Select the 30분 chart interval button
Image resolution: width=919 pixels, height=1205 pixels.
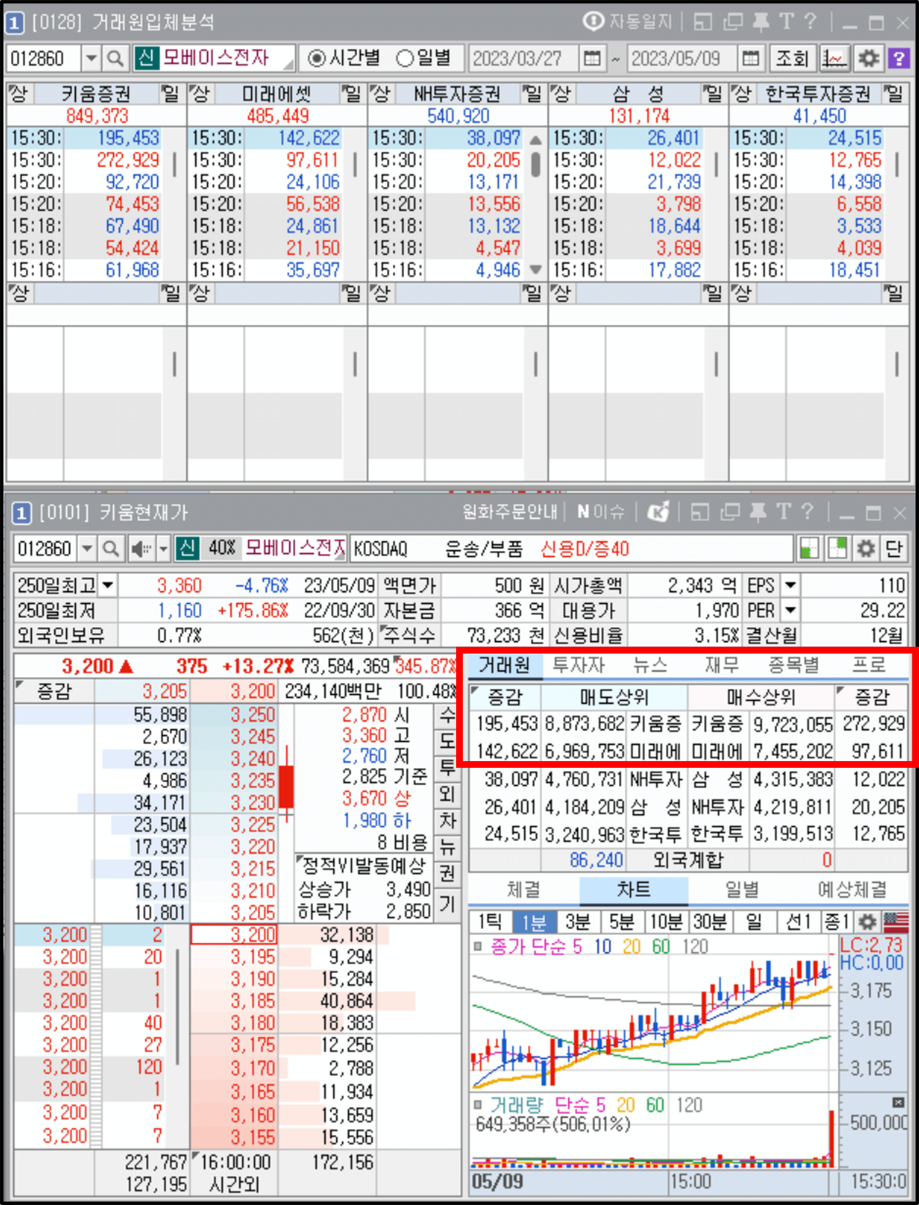[710, 923]
